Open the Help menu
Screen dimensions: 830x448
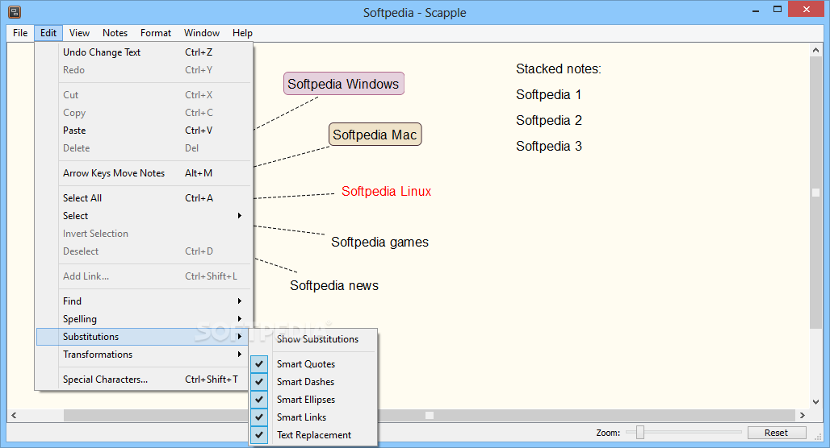(242, 33)
